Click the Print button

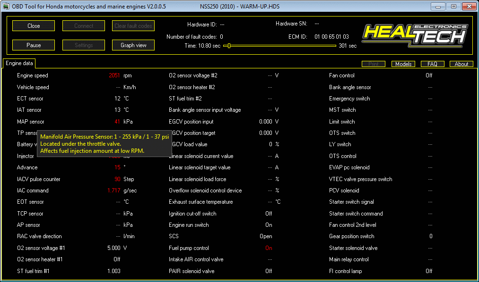(374, 64)
